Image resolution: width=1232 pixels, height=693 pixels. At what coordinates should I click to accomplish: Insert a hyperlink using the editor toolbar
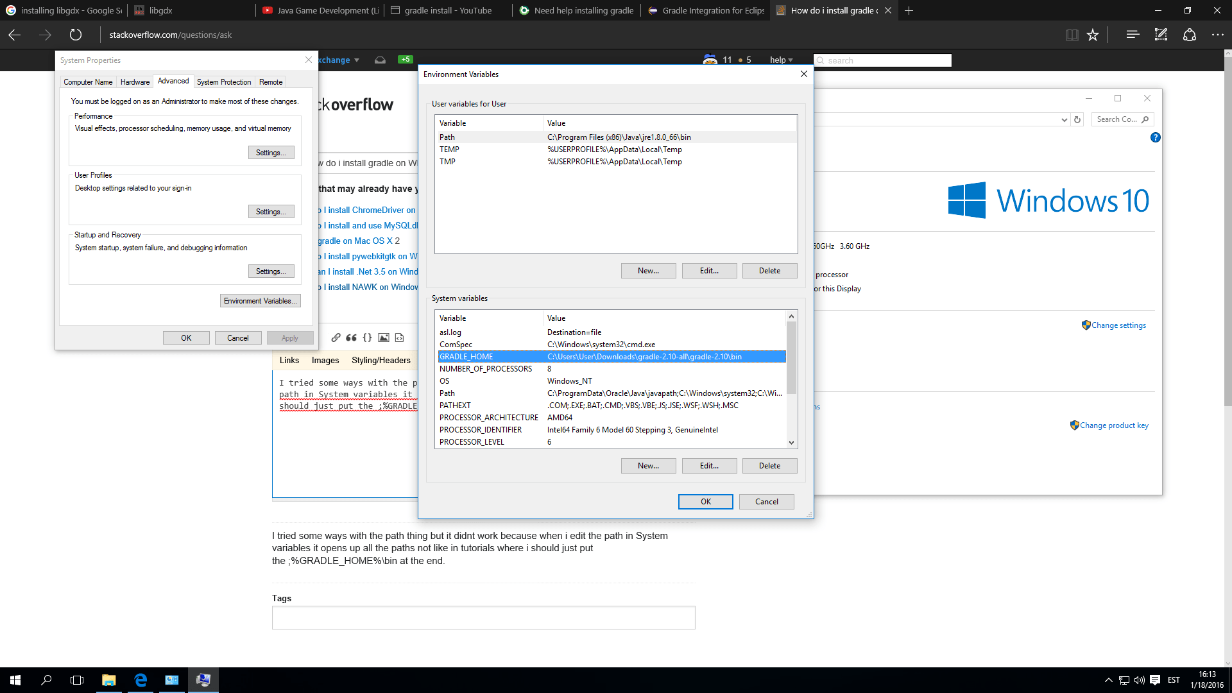point(336,338)
